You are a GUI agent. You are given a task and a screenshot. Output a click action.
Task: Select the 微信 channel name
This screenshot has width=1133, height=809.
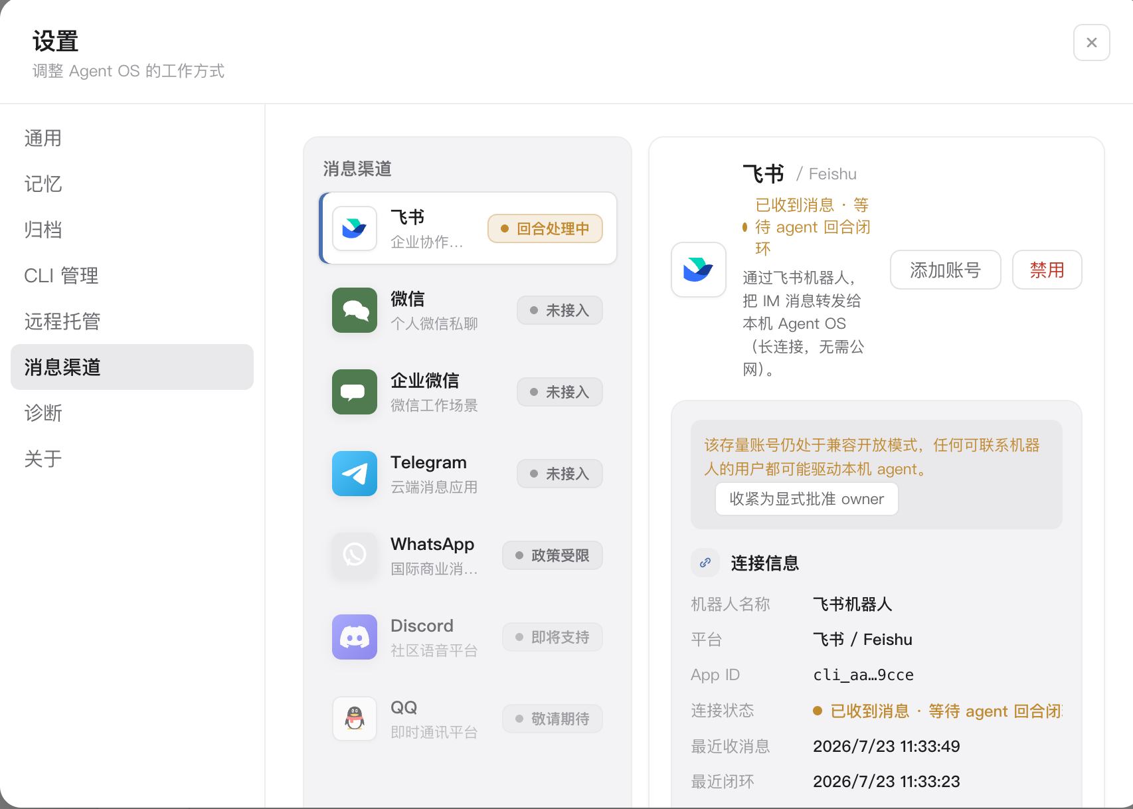coord(408,299)
